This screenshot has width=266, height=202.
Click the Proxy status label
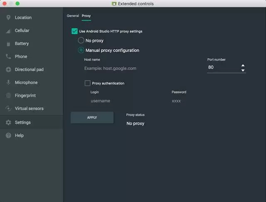(135, 115)
